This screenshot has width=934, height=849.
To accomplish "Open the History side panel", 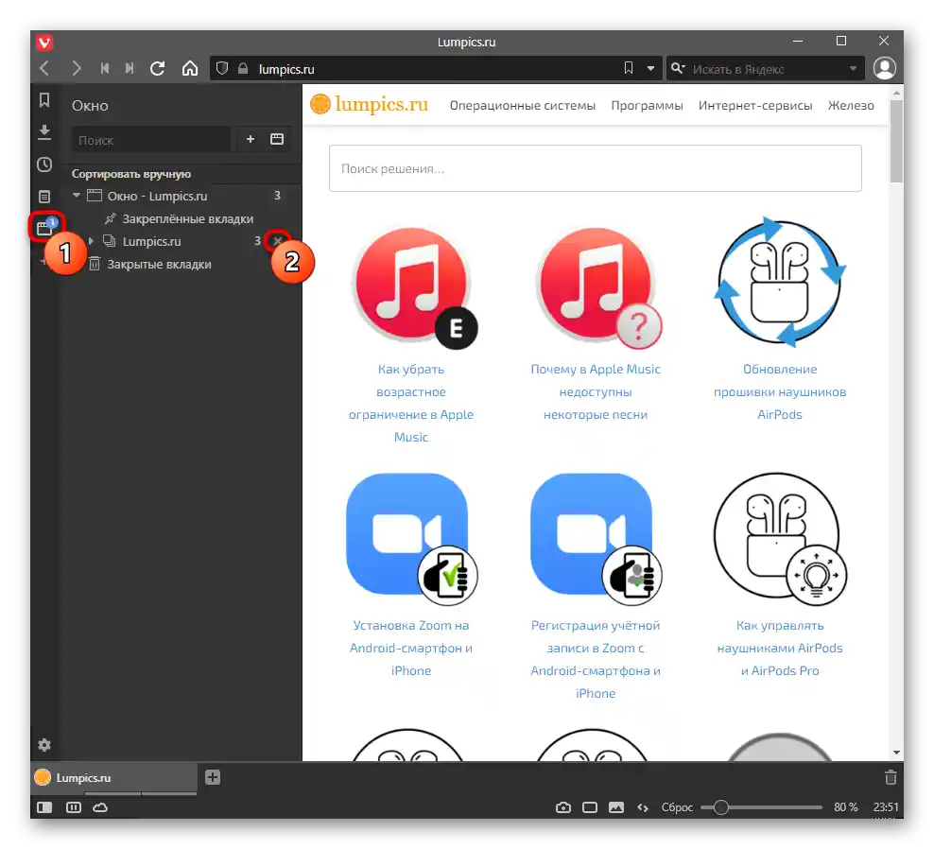I will click(44, 165).
